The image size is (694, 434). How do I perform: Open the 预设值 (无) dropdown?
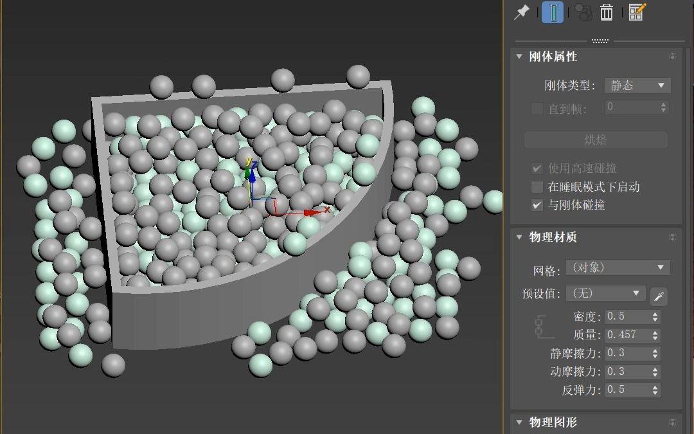pos(605,293)
